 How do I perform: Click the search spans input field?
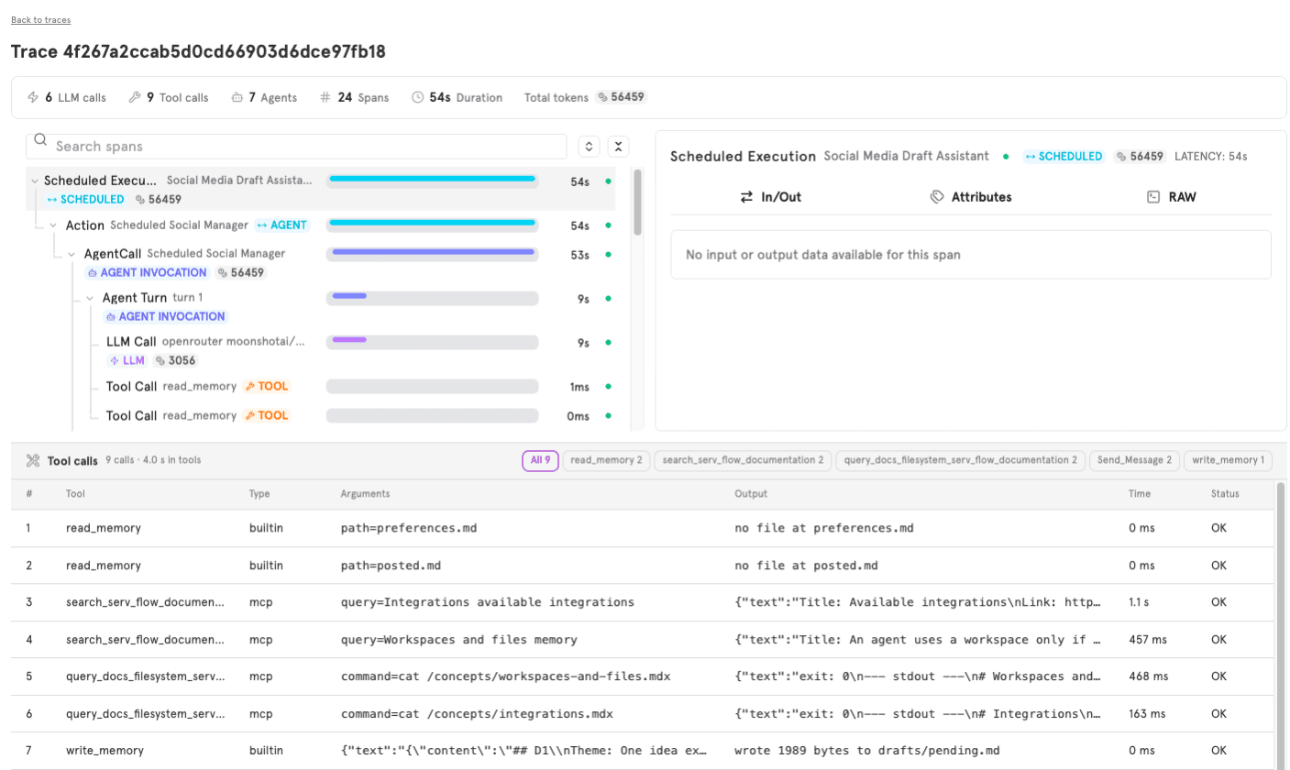296,147
